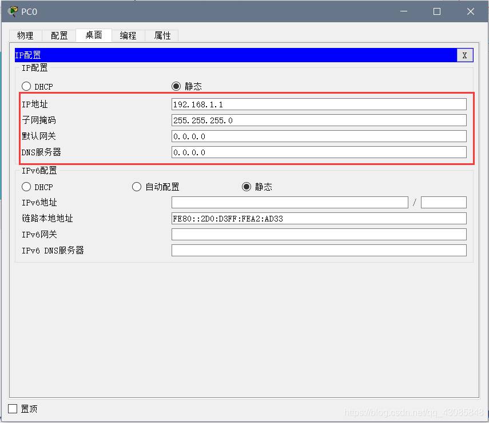This screenshot has height=423, width=489.
Task: Click the IPv6网关 label text
Action: tap(39, 235)
